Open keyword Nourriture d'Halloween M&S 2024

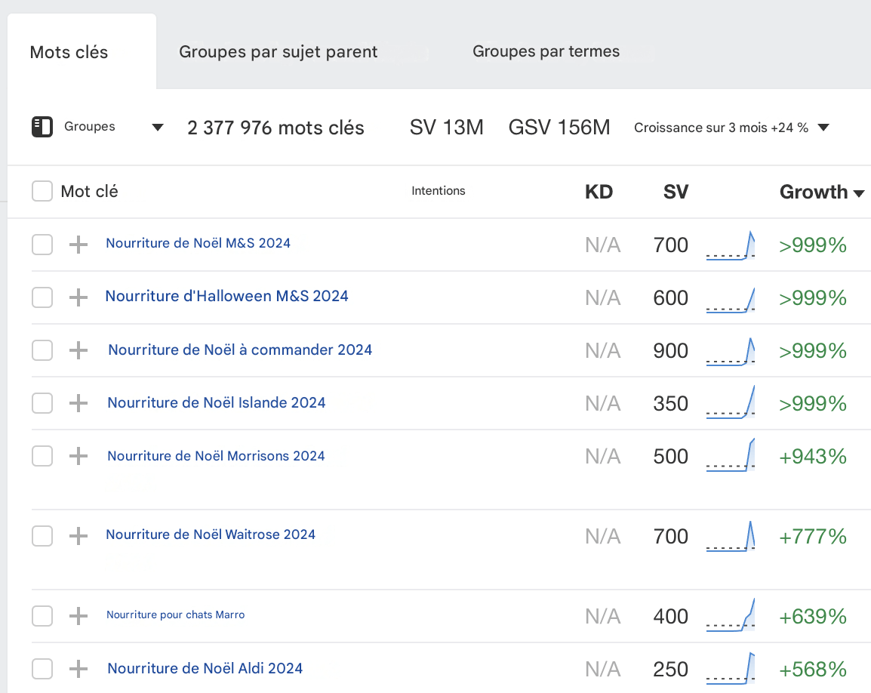[226, 296]
